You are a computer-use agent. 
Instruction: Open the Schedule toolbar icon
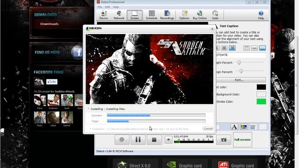pyautogui.click(x=151, y=15)
